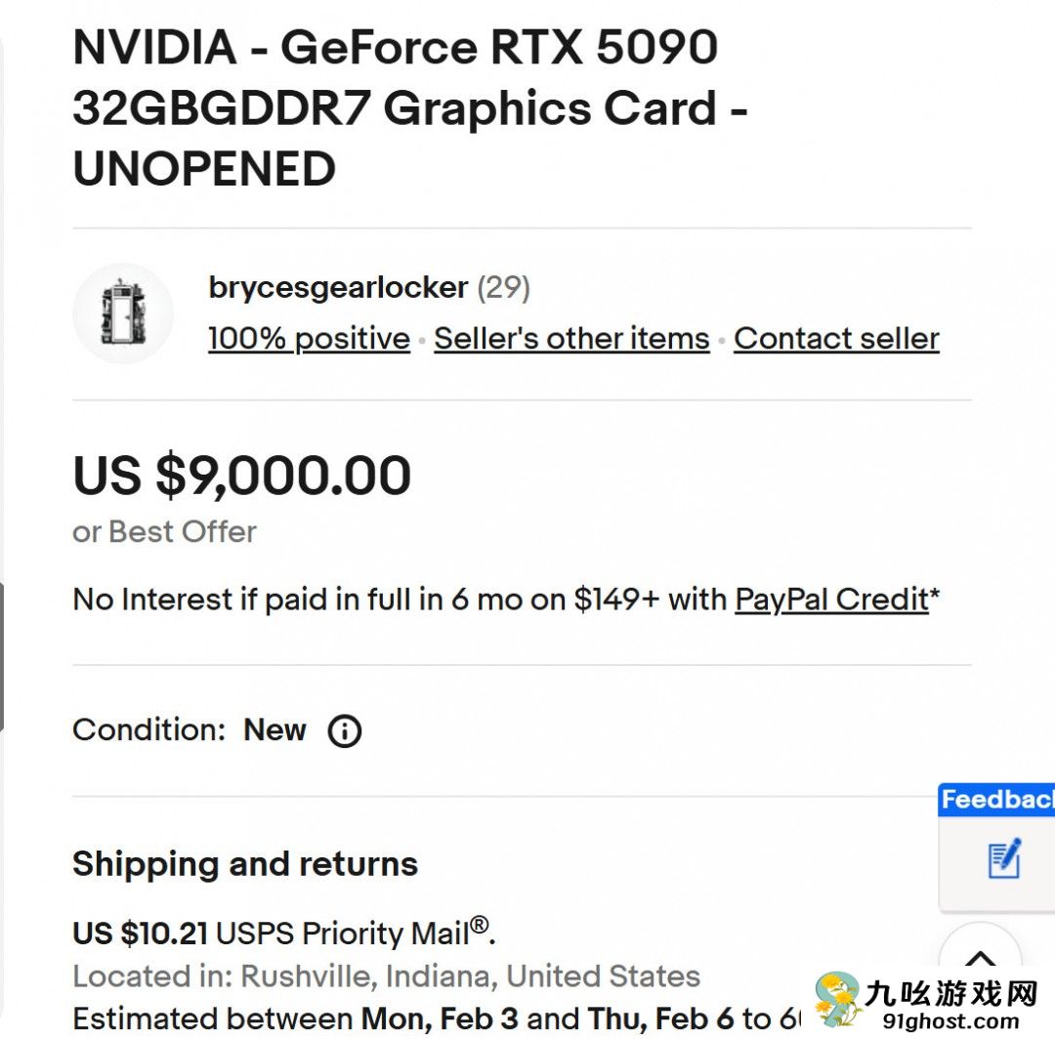Screen dimensions: 1055x1039
Task: Click the US $9,000.00 price
Action: pyautogui.click(x=241, y=476)
